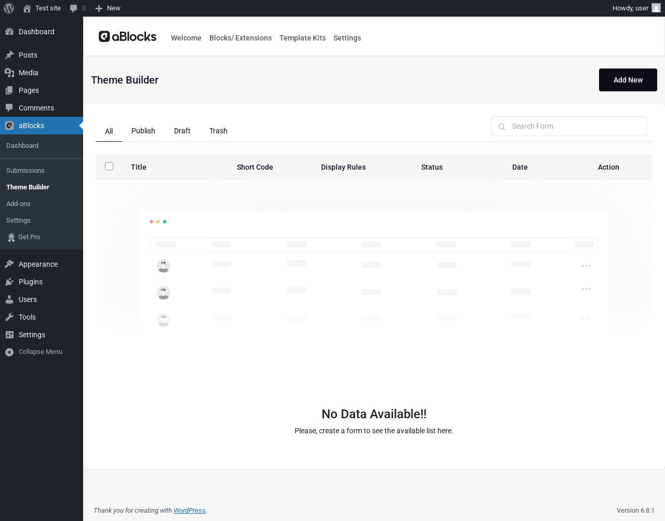This screenshot has width=665, height=521.
Task: Open the Test site home icon
Action: point(27,8)
